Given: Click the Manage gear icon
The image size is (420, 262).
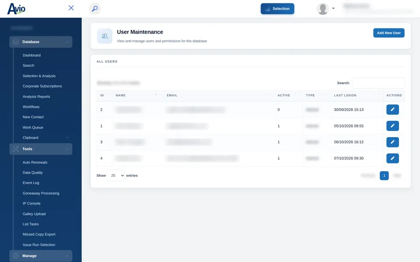Looking at the screenshot, I should point(16,256).
